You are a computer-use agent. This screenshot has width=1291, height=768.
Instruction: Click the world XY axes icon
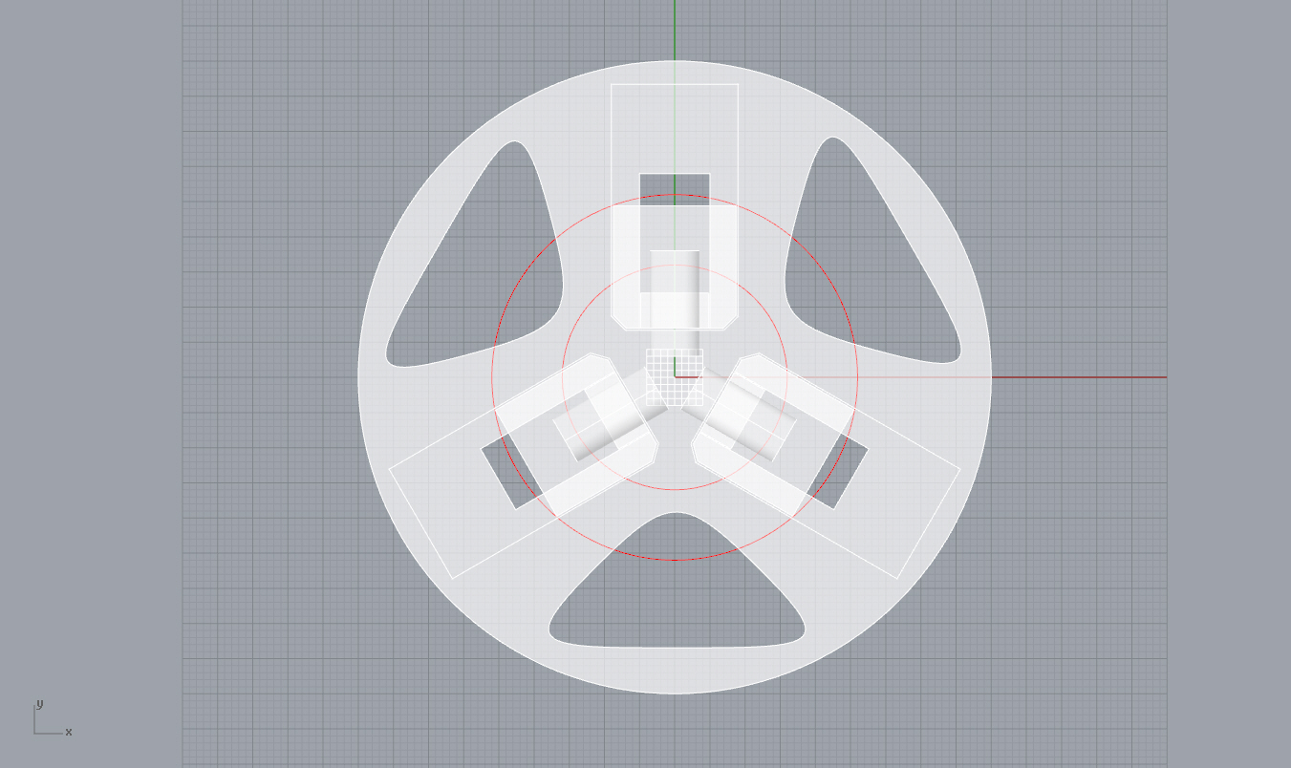53,718
